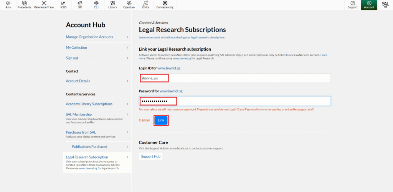Open the Asia section icon
Screen dimensions: 393x192
(x=8, y=3)
